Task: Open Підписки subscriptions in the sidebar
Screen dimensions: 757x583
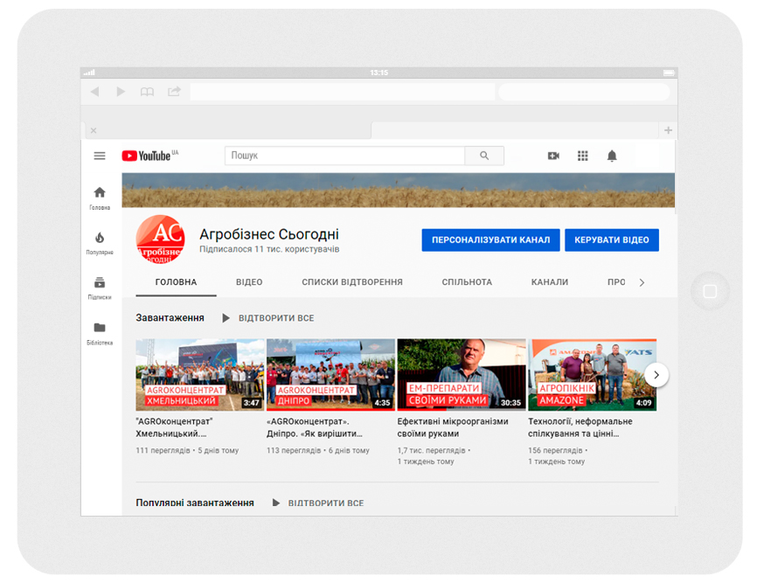Action: coord(100,287)
